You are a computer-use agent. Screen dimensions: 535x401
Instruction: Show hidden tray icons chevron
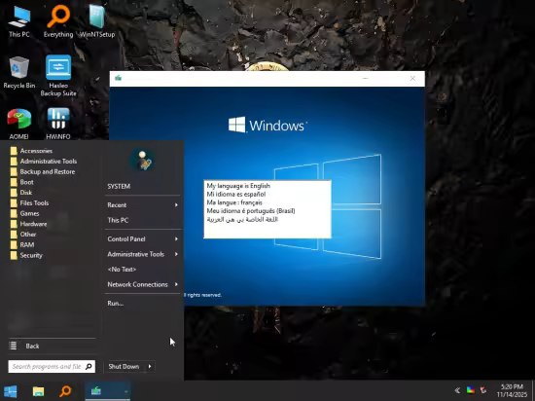point(457,390)
